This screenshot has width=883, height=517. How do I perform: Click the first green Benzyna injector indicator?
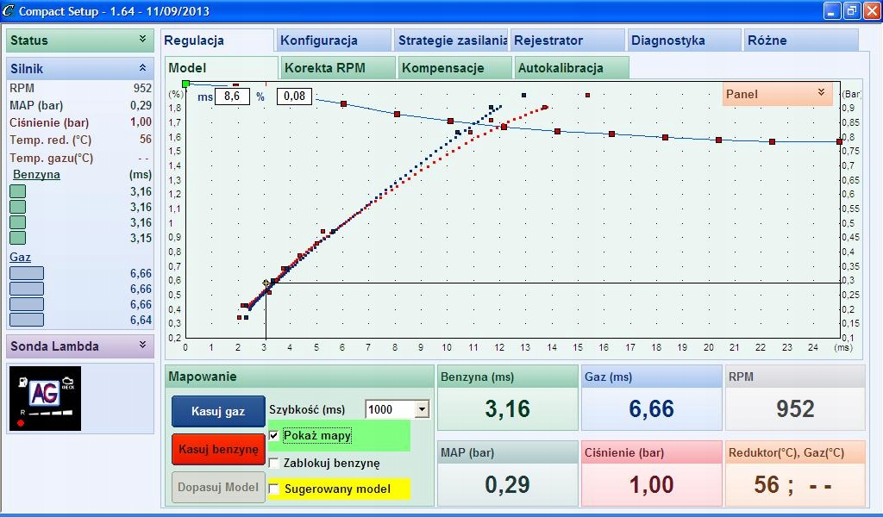[17, 191]
